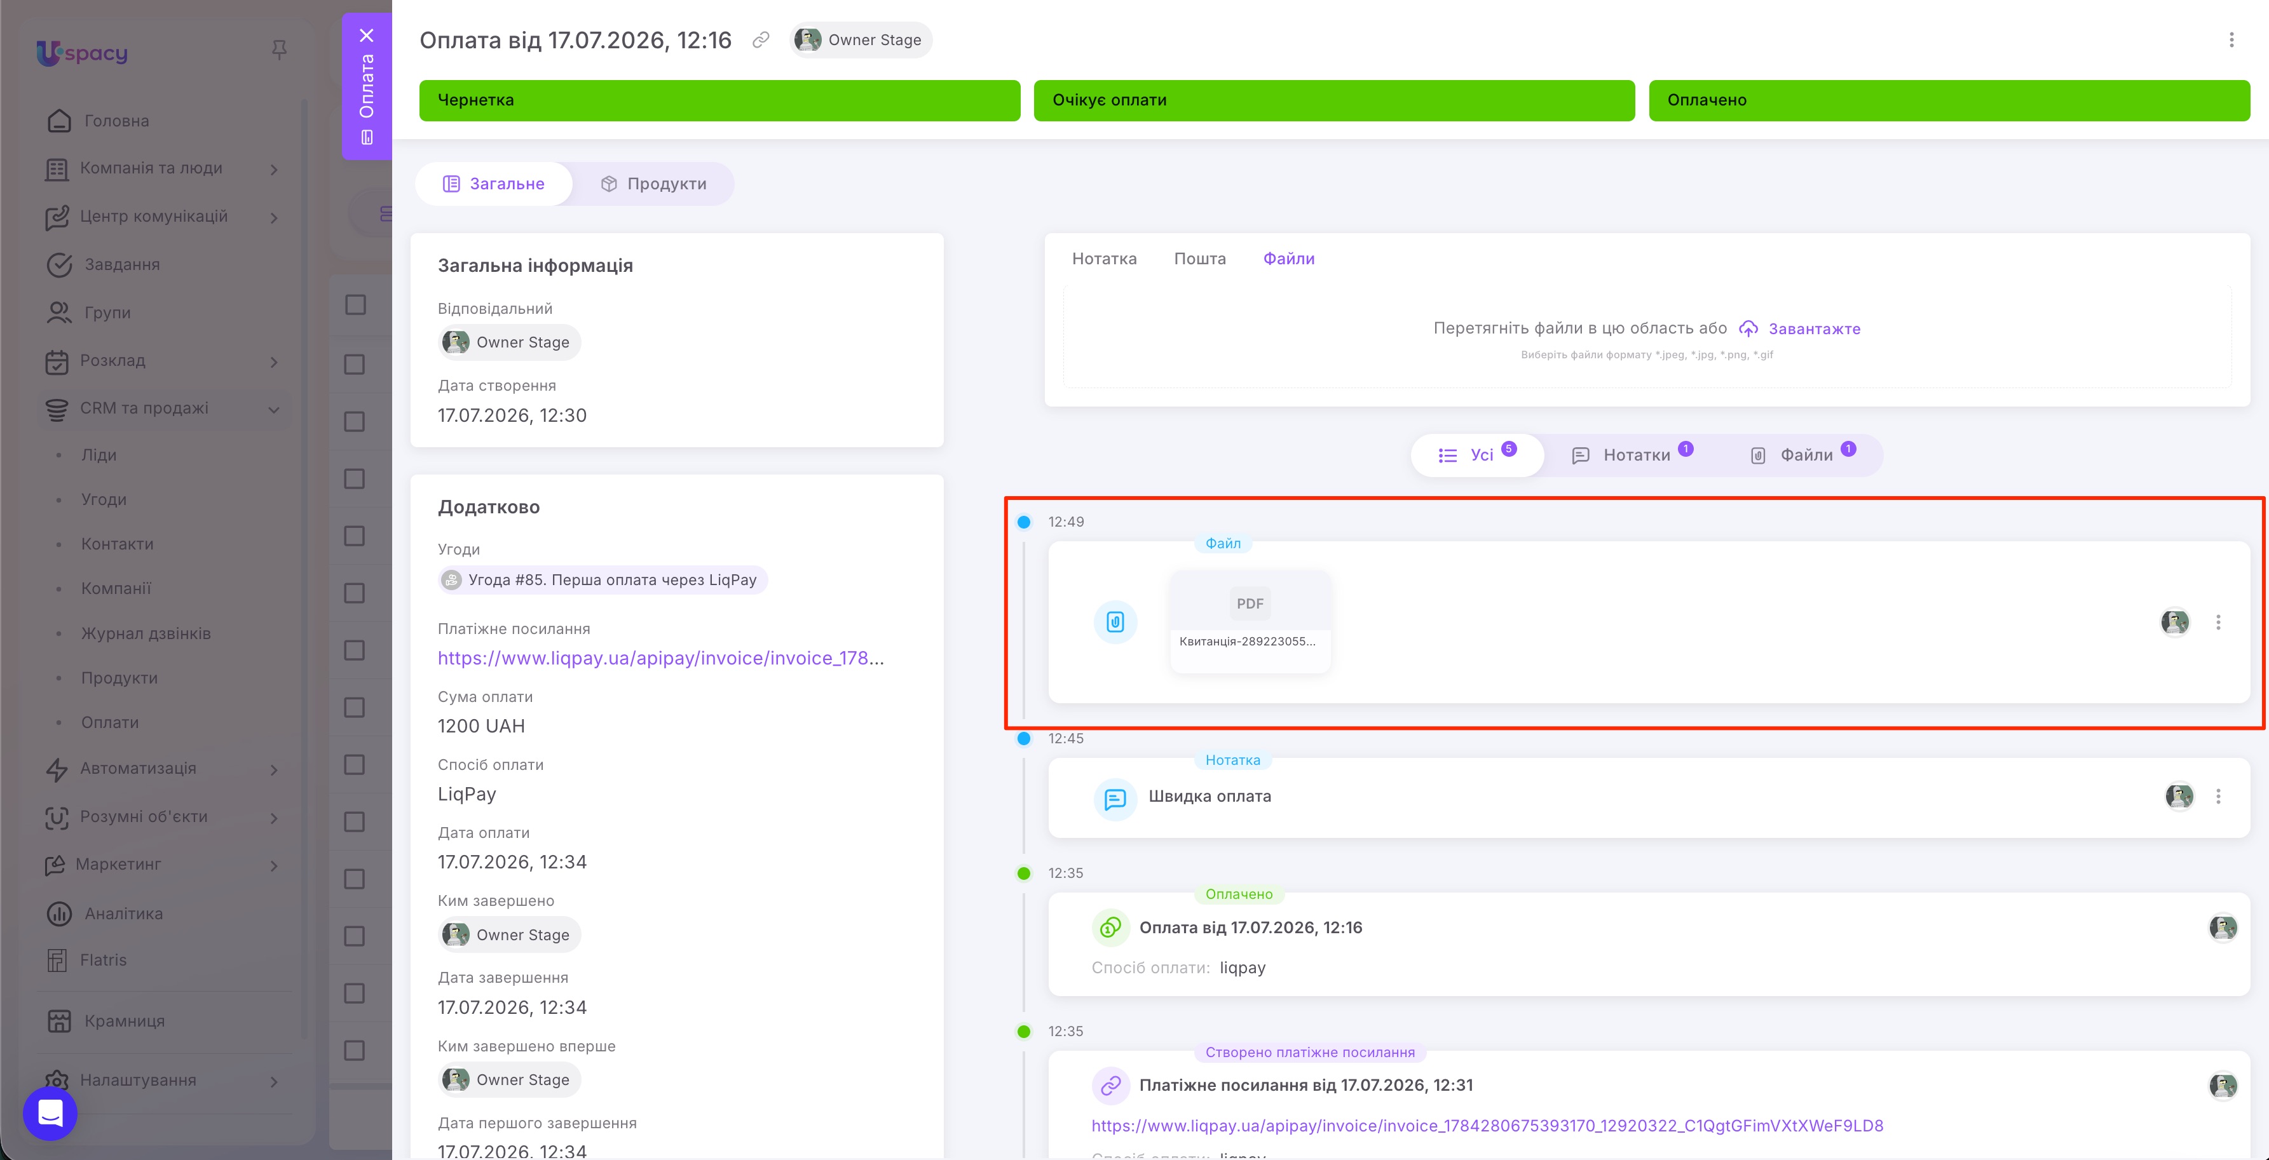Select the Нотатка tab
Screen dimensions: 2269x1160
point(1103,259)
